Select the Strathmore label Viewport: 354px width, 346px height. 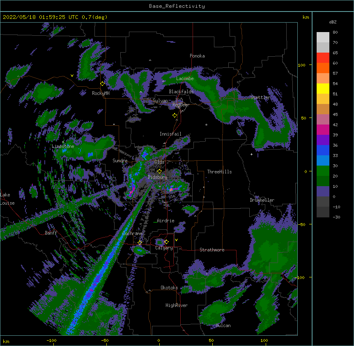212,250
